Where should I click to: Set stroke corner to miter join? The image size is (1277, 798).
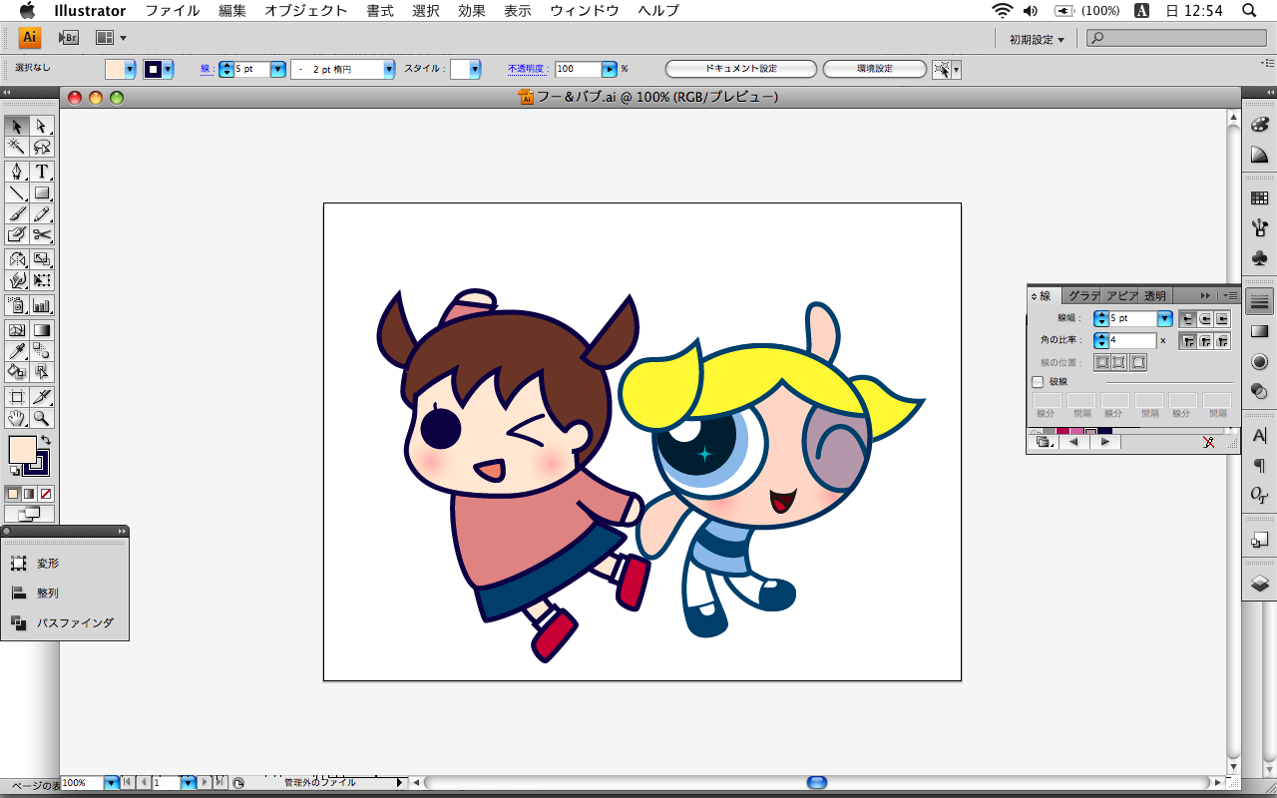click(x=1187, y=341)
